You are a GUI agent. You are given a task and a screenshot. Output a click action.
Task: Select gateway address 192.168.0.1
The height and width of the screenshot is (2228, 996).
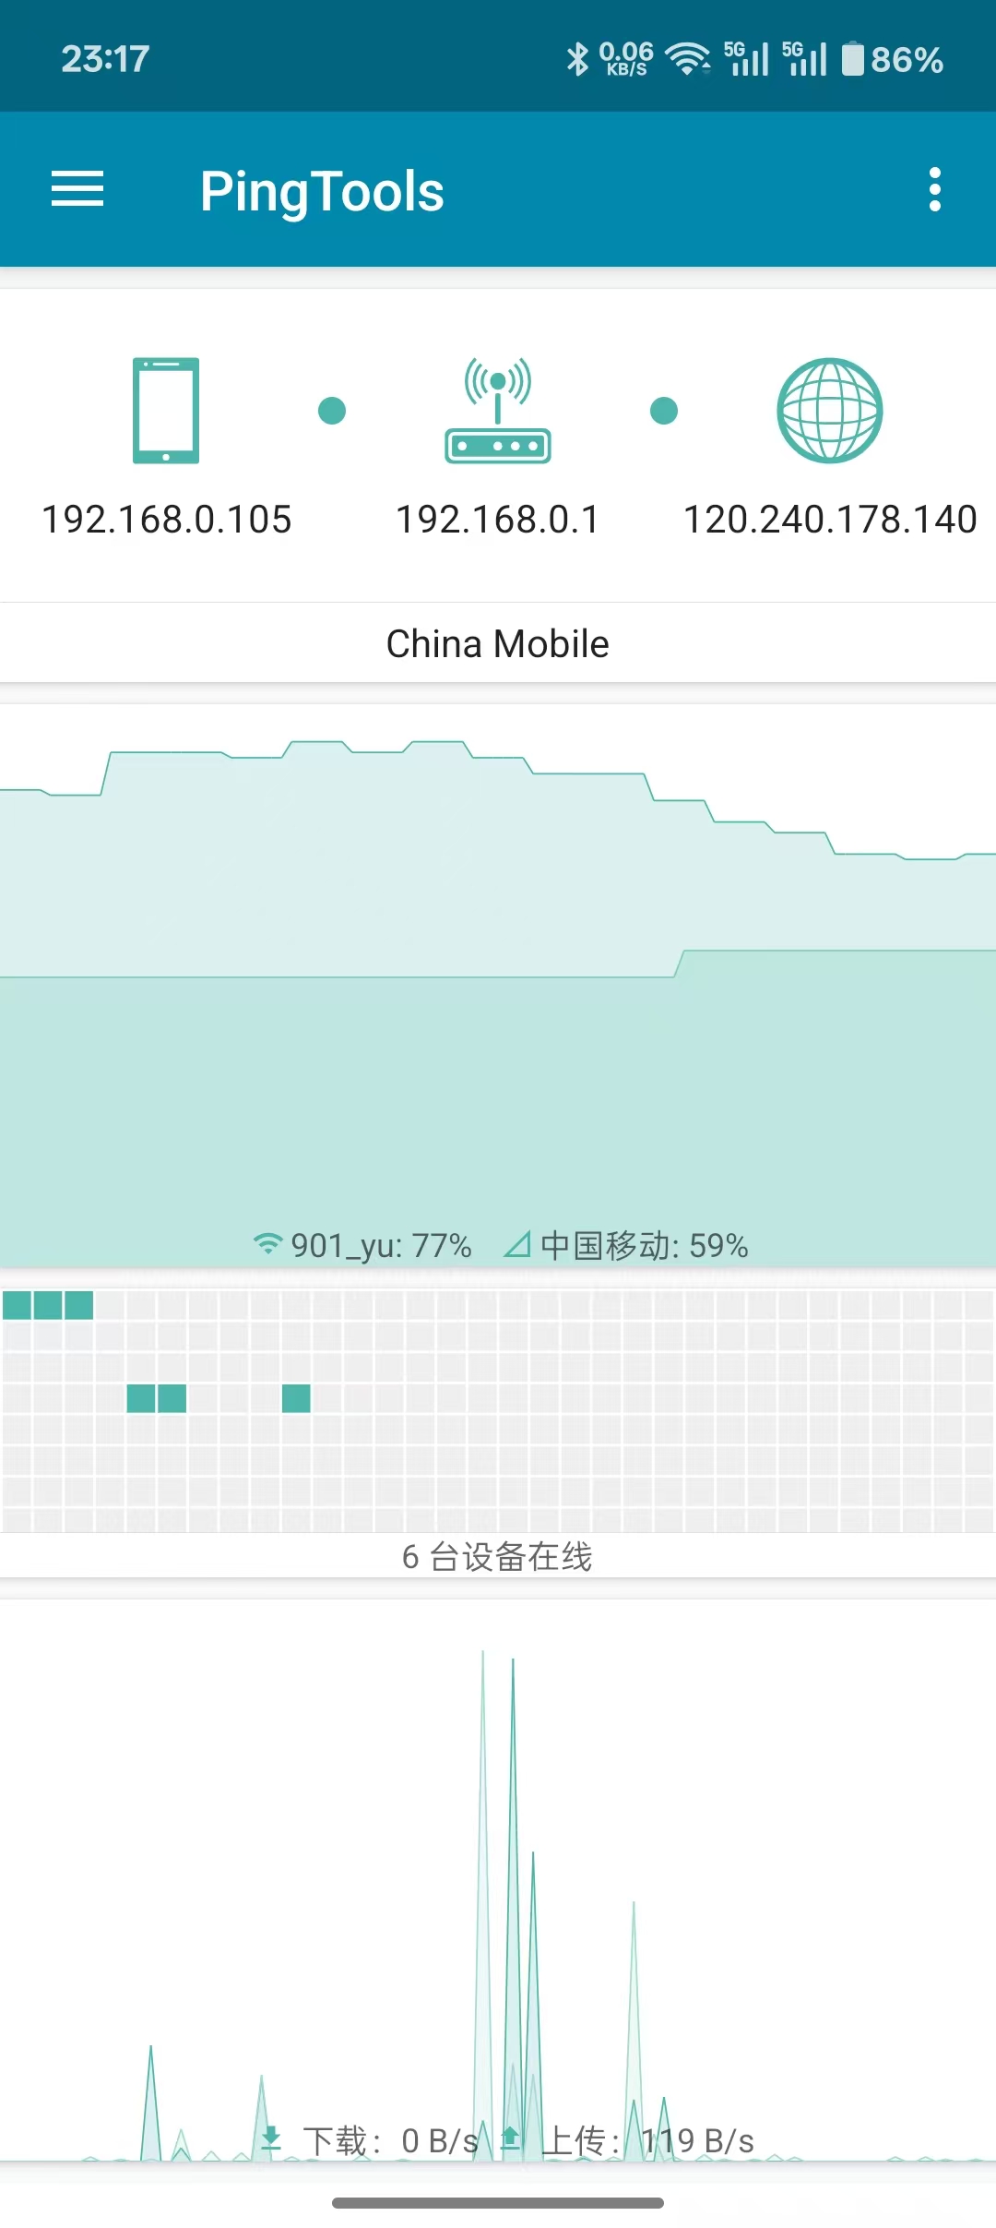click(x=498, y=520)
